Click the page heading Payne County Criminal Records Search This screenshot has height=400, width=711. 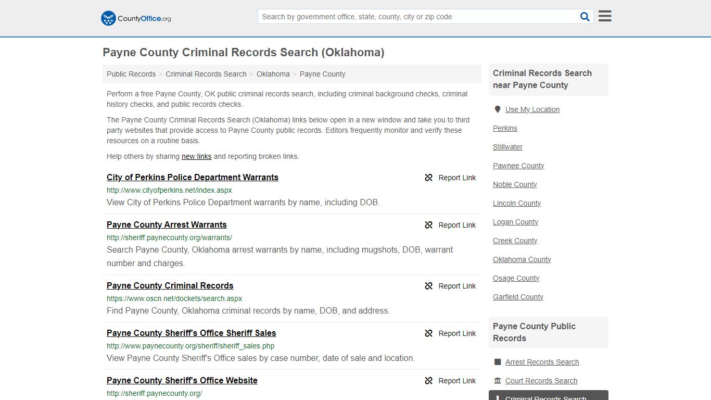[244, 53]
